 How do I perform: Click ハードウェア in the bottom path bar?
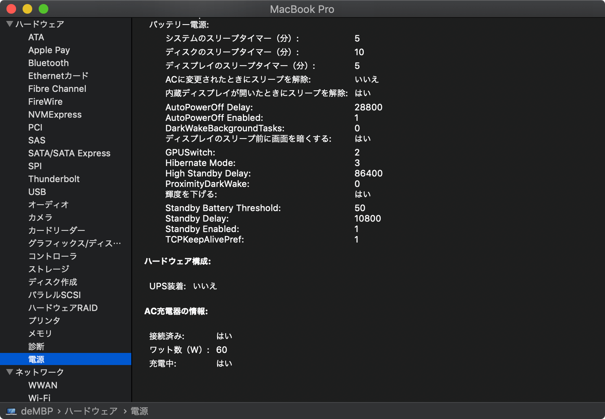pyautogui.click(x=91, y=411)
